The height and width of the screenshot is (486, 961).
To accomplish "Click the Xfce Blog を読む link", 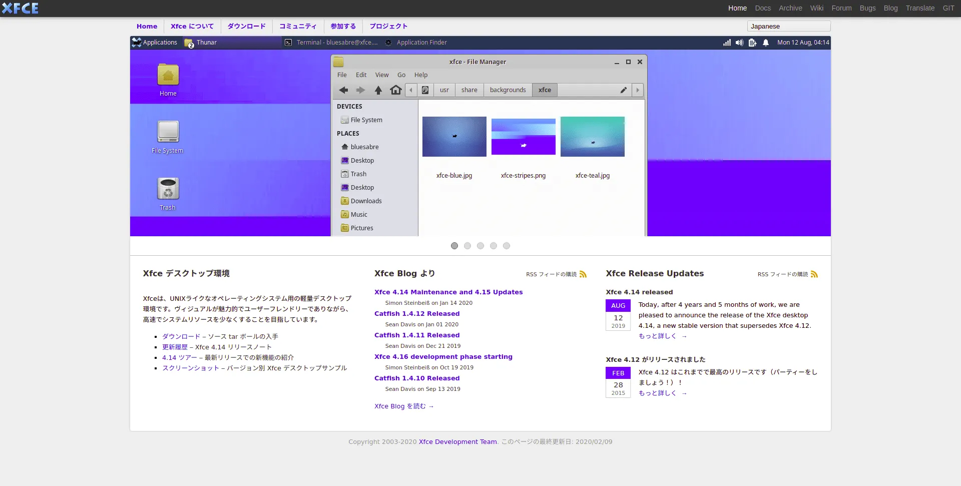I will coord(404,406).
